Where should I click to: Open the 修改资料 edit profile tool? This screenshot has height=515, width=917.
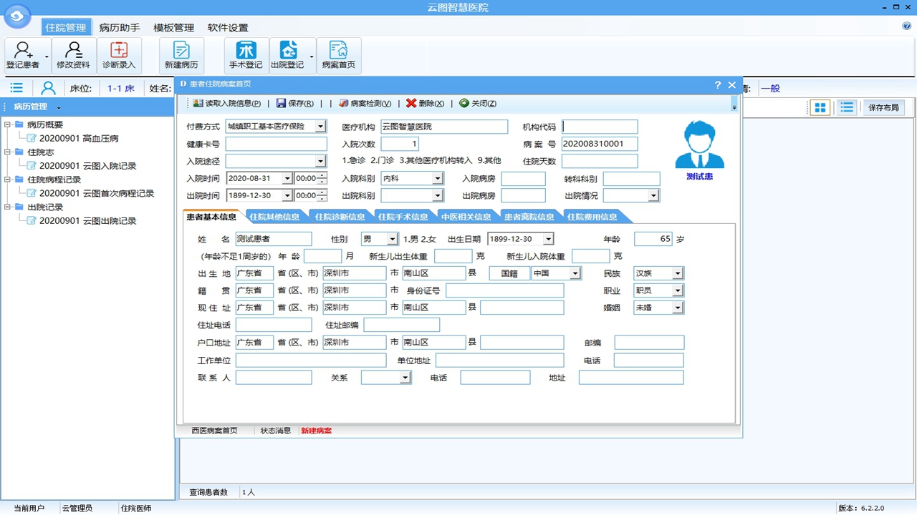[73, 54]
